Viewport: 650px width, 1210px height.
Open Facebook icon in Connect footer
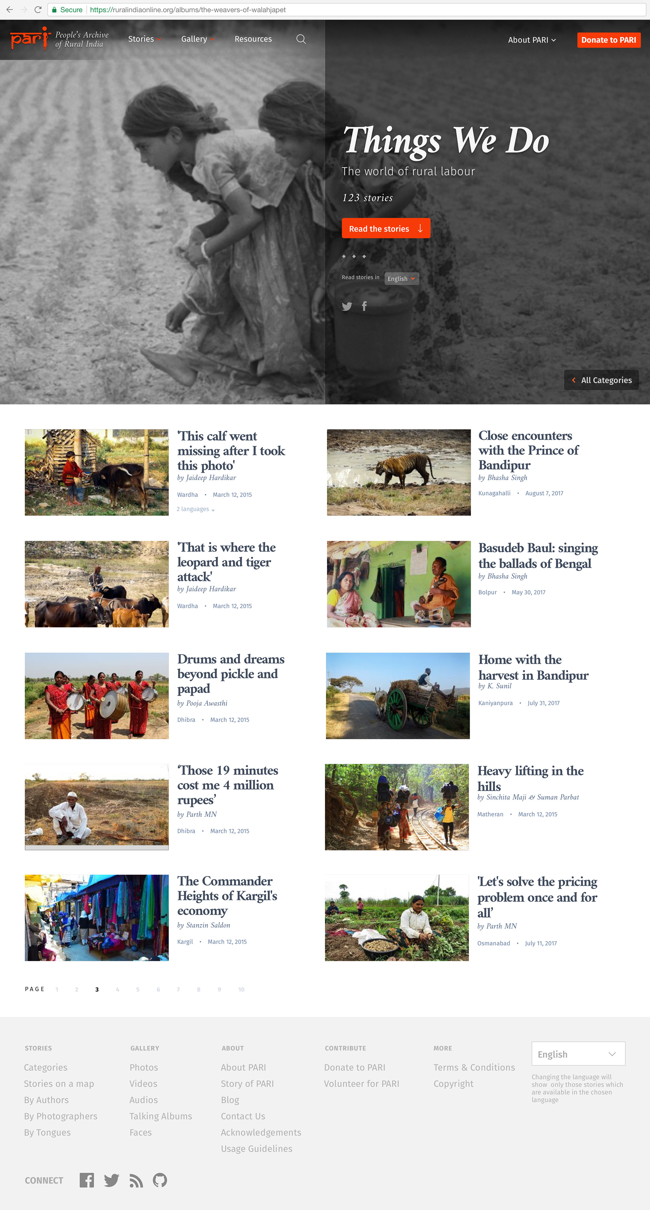87,1180
